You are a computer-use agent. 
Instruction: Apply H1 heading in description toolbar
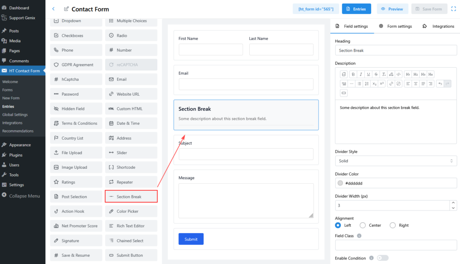pos(407,75)
